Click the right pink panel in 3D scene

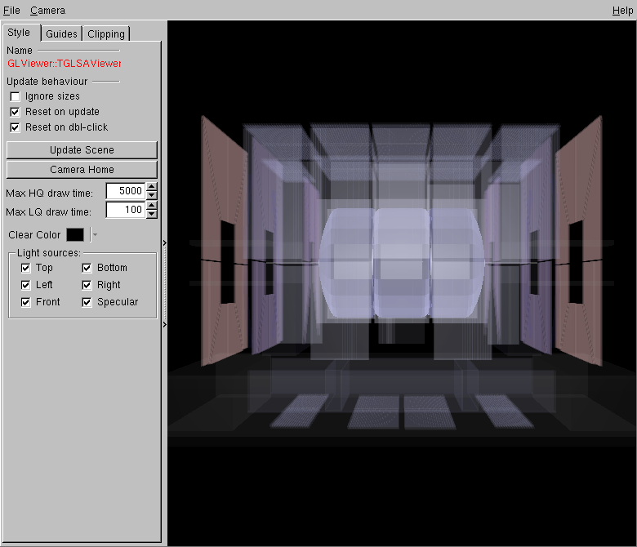(x=578, y=241)
